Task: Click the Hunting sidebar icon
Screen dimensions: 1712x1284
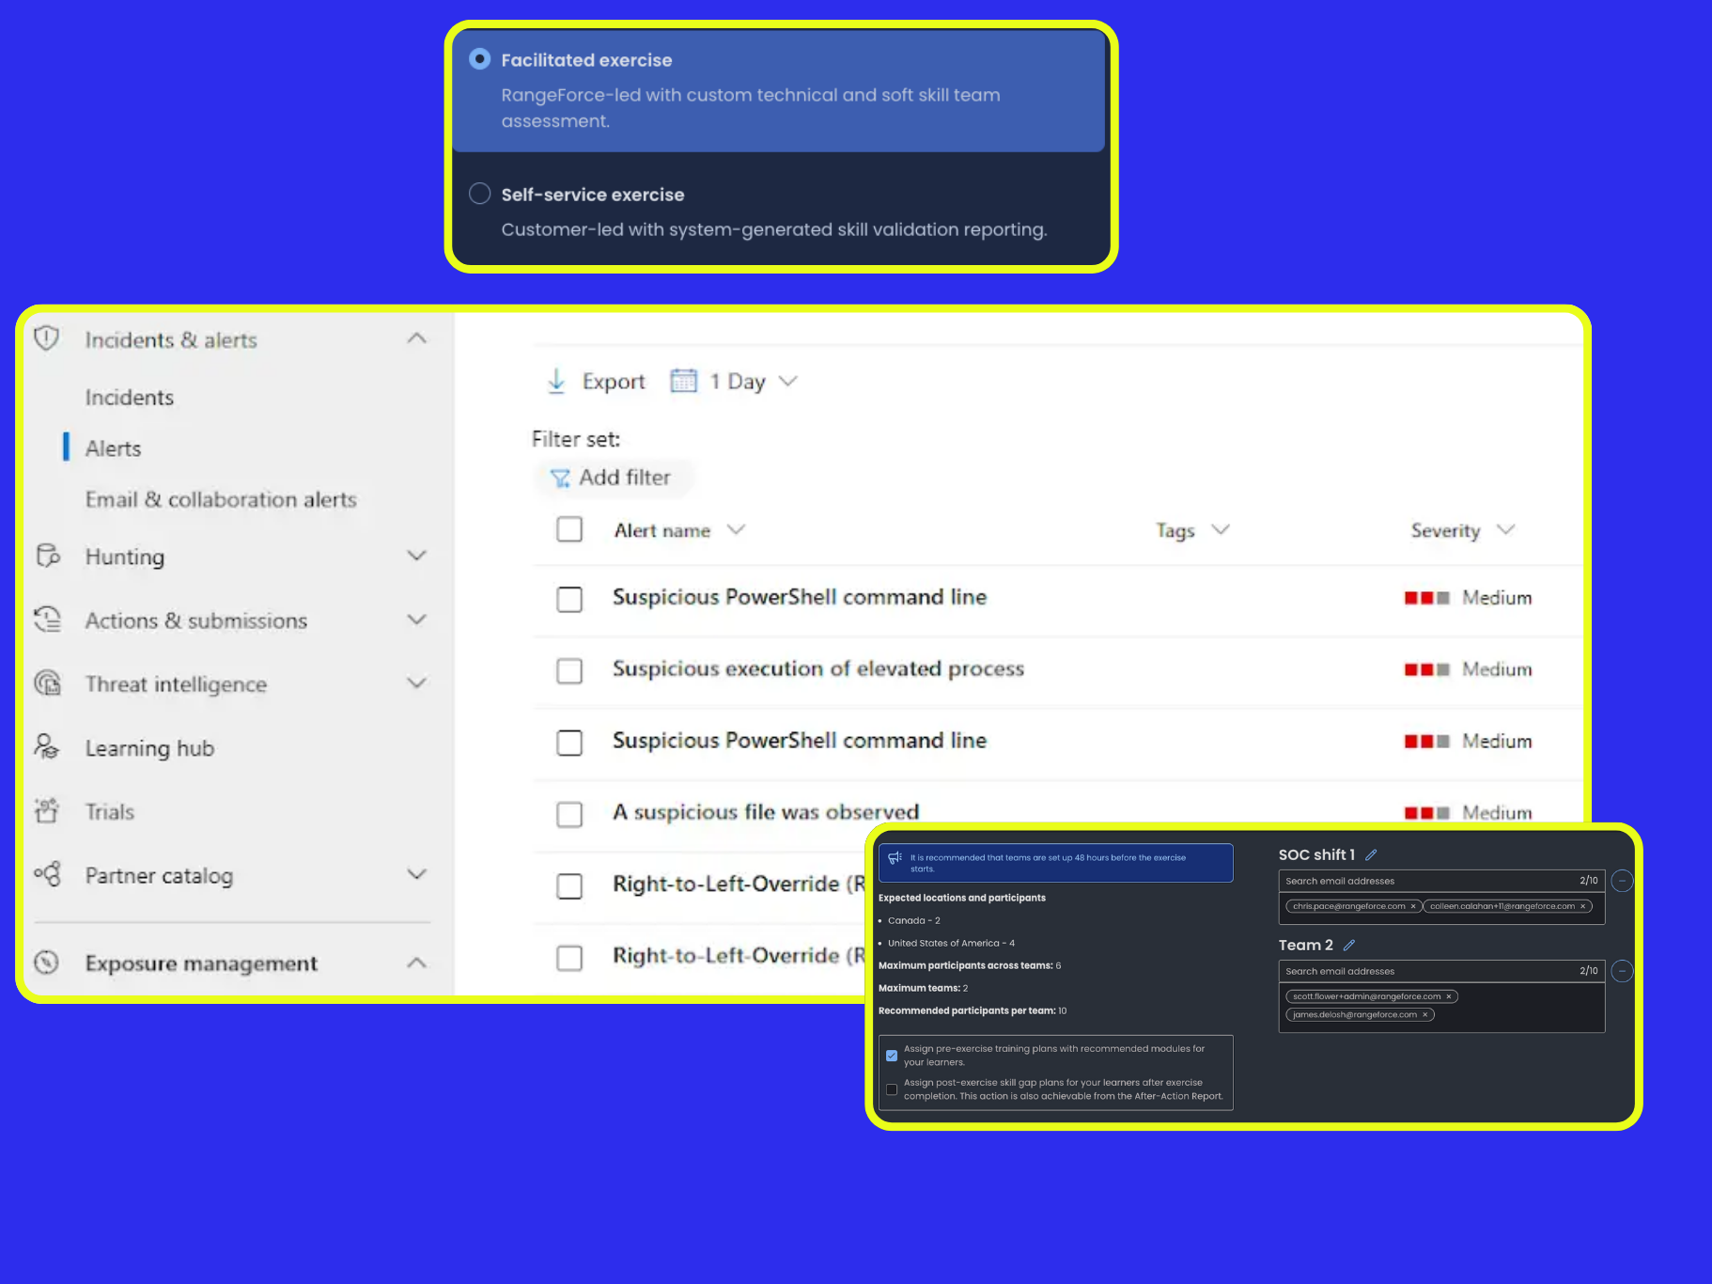Action: [x=48, y=556]
